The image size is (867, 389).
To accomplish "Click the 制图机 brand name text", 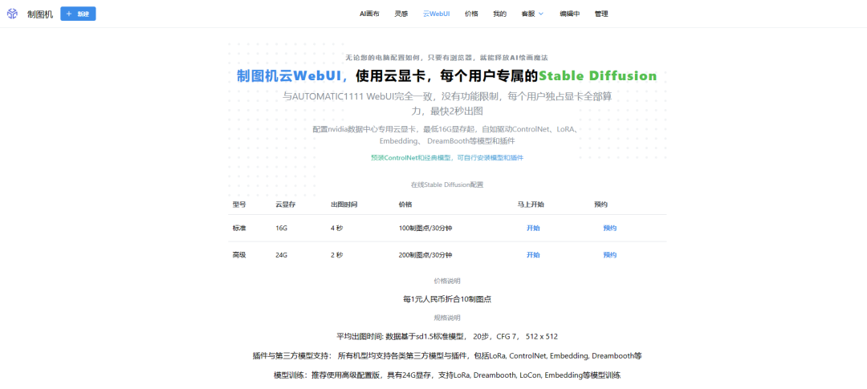I will pos(40,14).
